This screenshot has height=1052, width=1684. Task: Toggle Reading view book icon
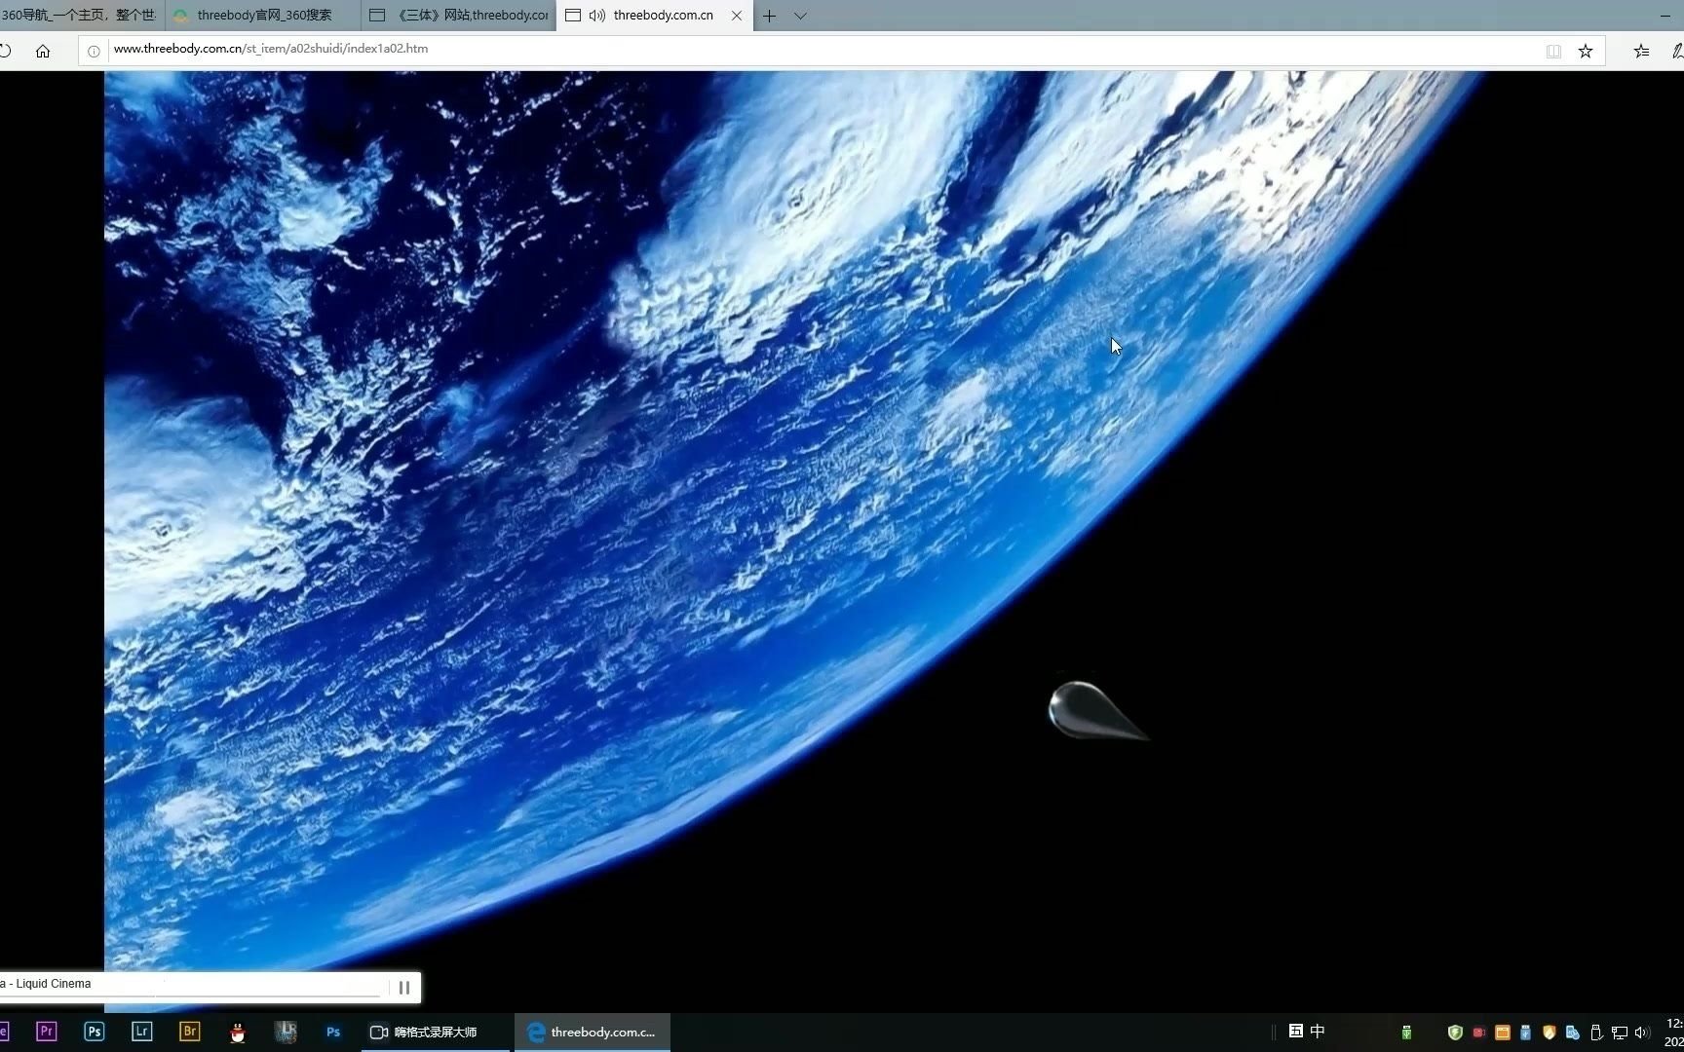click(x=1553, y=51)
